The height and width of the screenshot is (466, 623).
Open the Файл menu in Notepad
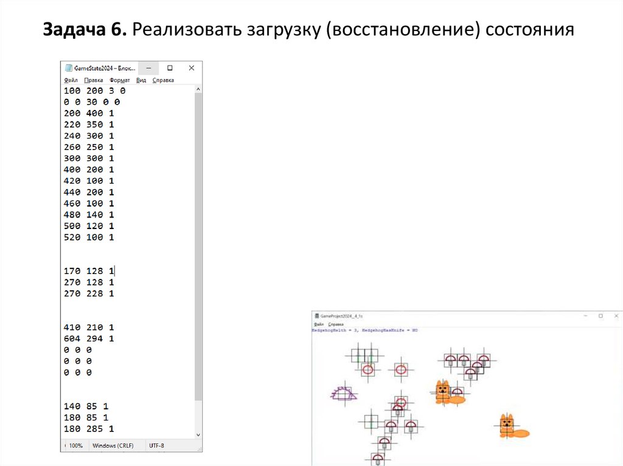click(71, 80)
